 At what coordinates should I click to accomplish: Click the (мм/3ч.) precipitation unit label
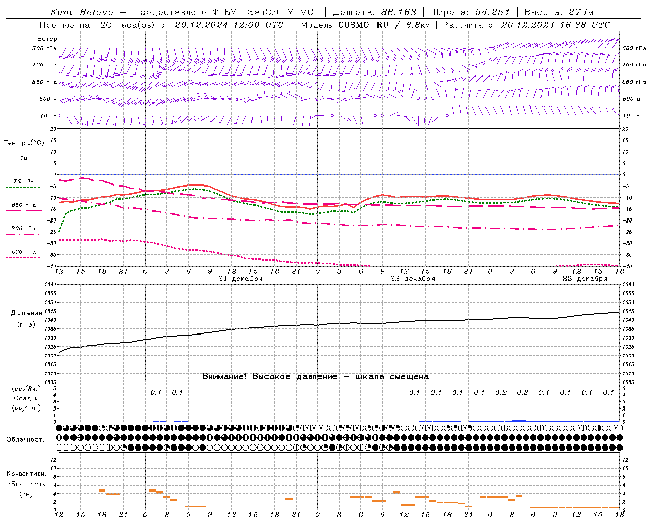click(x=26, y=389)
